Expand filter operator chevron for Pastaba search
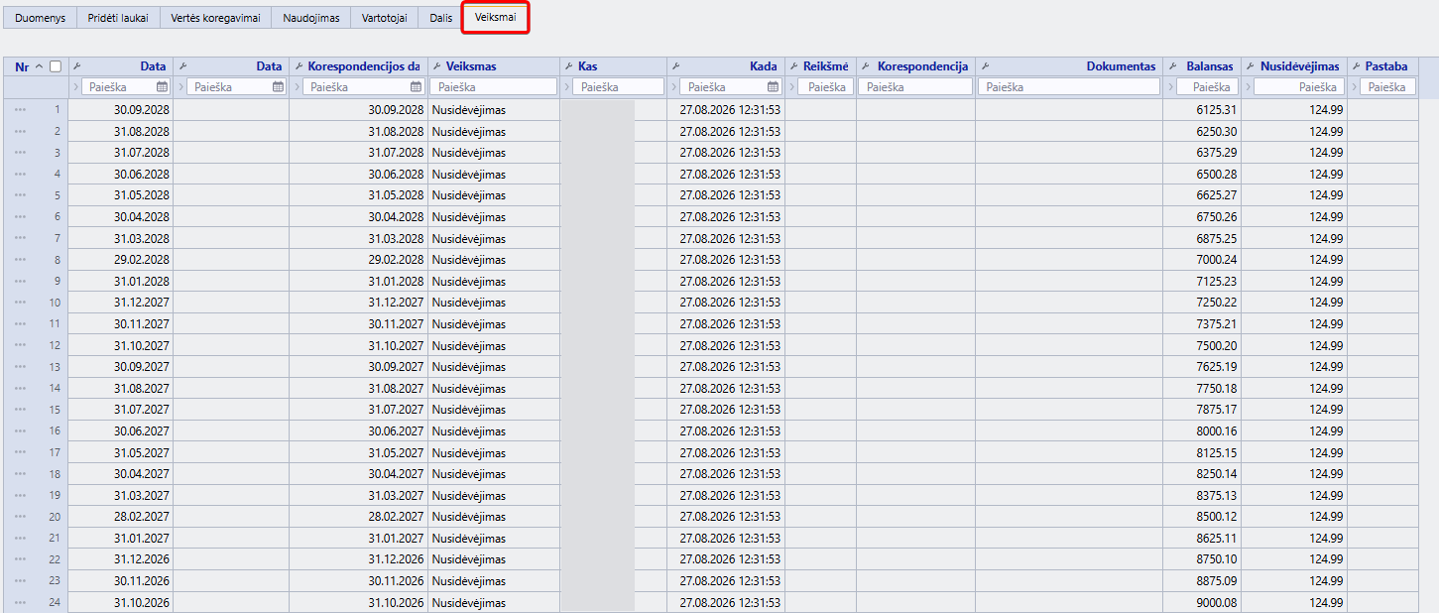Screen dimensions: 1439x613 (1353, 87)
